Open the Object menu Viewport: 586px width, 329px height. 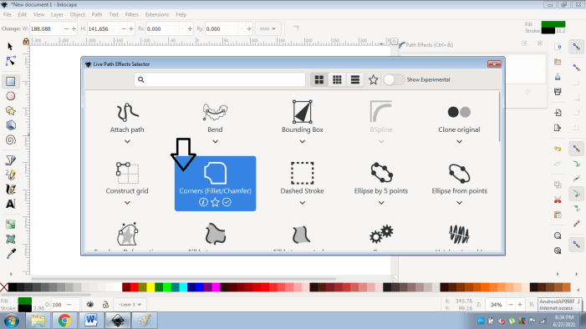tap(78, 14)
